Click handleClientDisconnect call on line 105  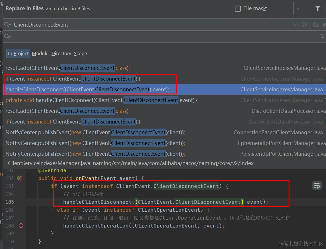[x=97, y=202]
